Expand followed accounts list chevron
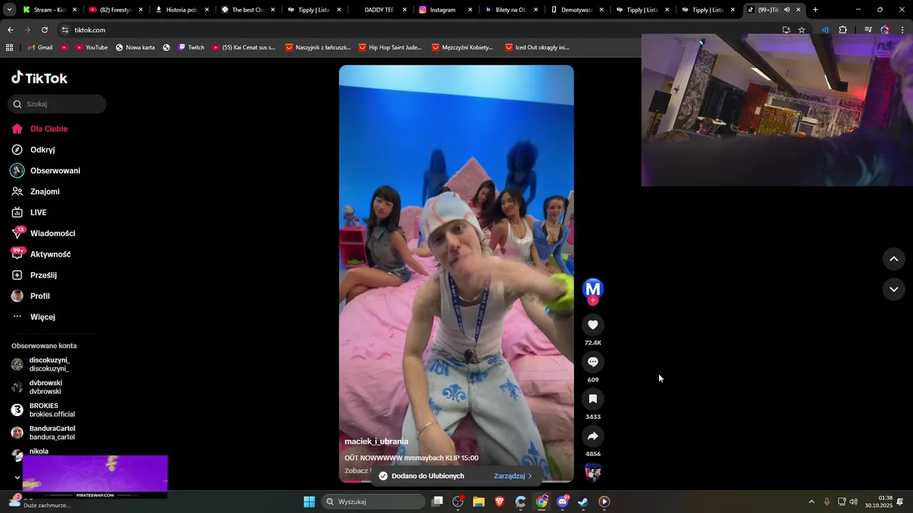 click(x=17, y=477)
